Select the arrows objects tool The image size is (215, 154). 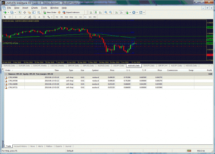pyautogui.click(x=49, y=17)
